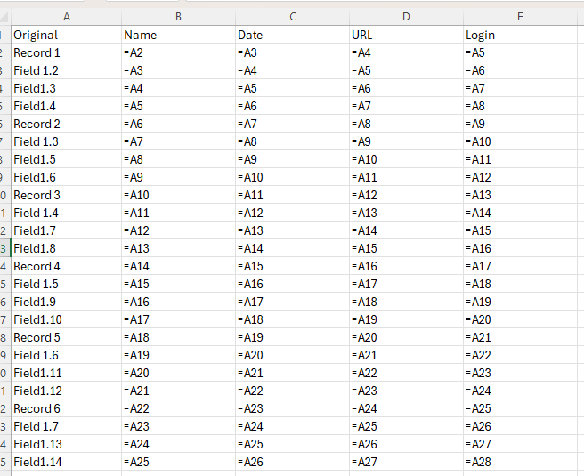Click the 'Record 1' cell
584x476 pixels.
[66, 52]
